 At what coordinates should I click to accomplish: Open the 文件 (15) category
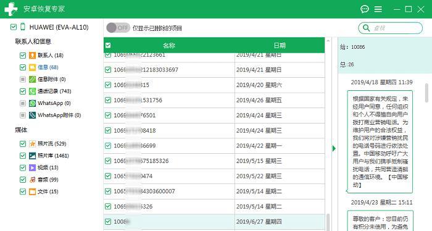pos(48,191)
